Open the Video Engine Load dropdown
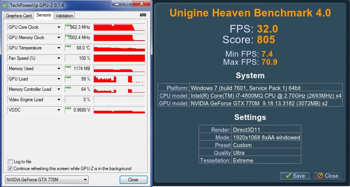Screen dimensions: 350x187 pos(59,100)
